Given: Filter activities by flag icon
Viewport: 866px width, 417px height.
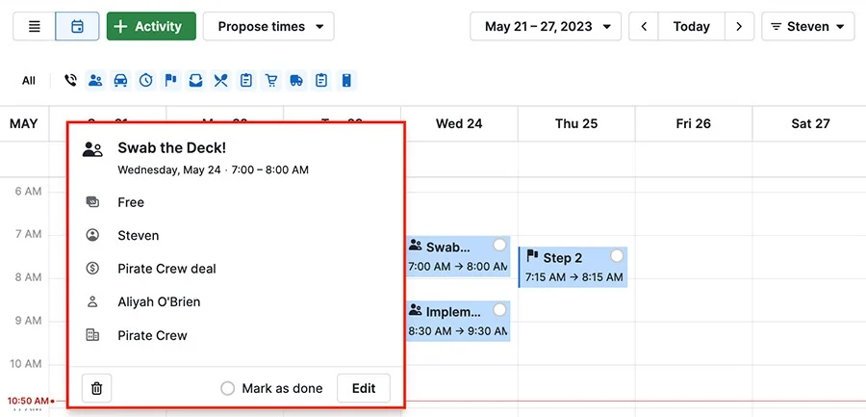Looking at the screenshot, I should [x=170, y=81].
